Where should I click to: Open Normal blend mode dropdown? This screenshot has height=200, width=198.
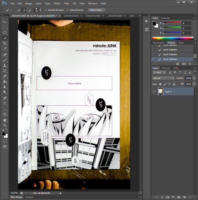(163, 78)
